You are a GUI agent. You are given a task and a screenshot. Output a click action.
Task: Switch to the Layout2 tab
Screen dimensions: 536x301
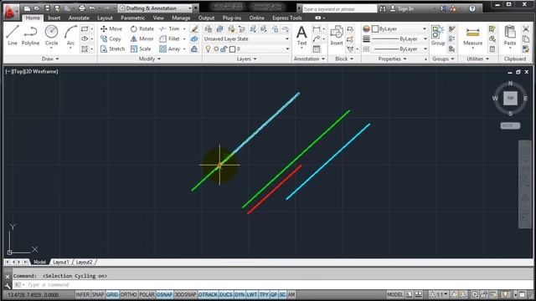pyautogui.click(x=84, y=262)
